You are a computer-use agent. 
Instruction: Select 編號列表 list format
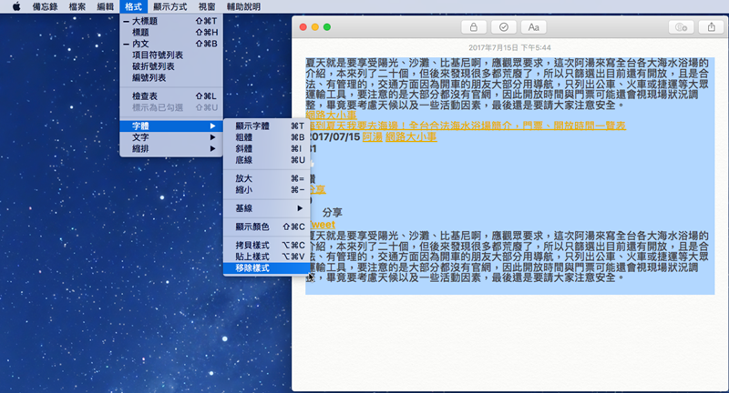tap(171, 77)
